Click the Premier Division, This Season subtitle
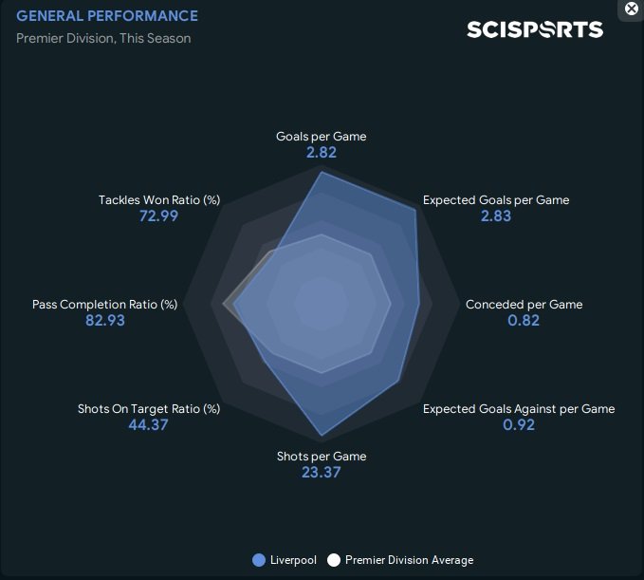 [x=103, y=38]
